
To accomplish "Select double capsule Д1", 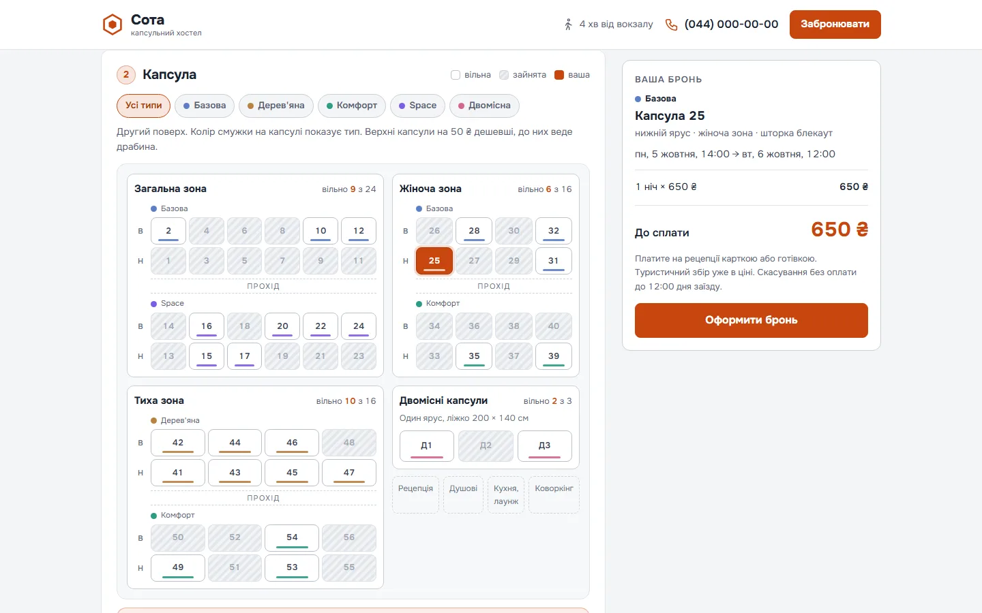I will [427, 446].
